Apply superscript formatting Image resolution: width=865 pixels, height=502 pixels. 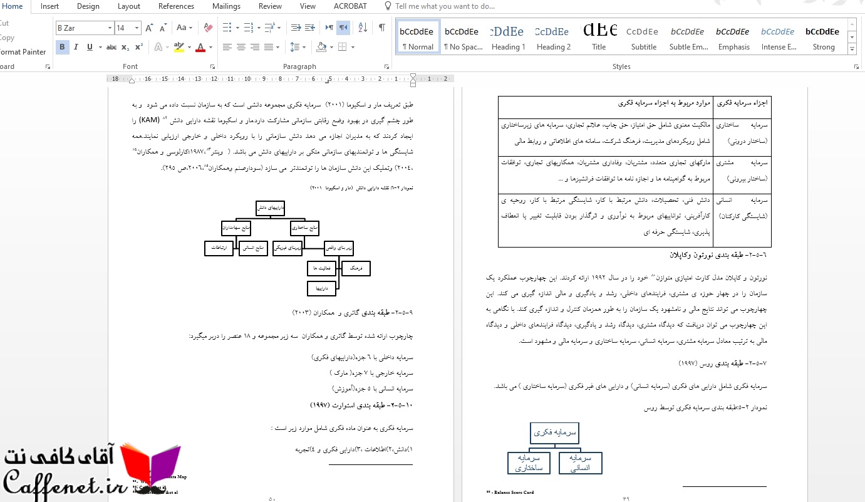pyautogui.click(x=138, y=47)
